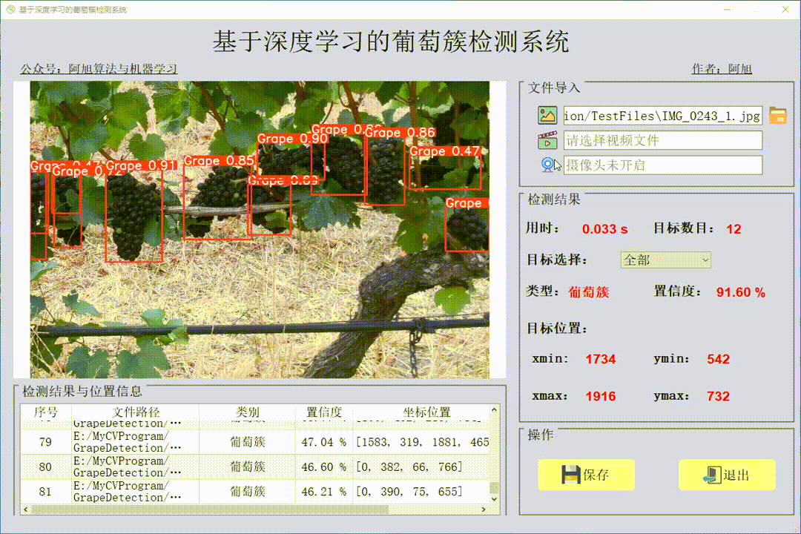Click the xmax value 1916
The height and width of the screenshot is (534, 801).
click(601, 397)
